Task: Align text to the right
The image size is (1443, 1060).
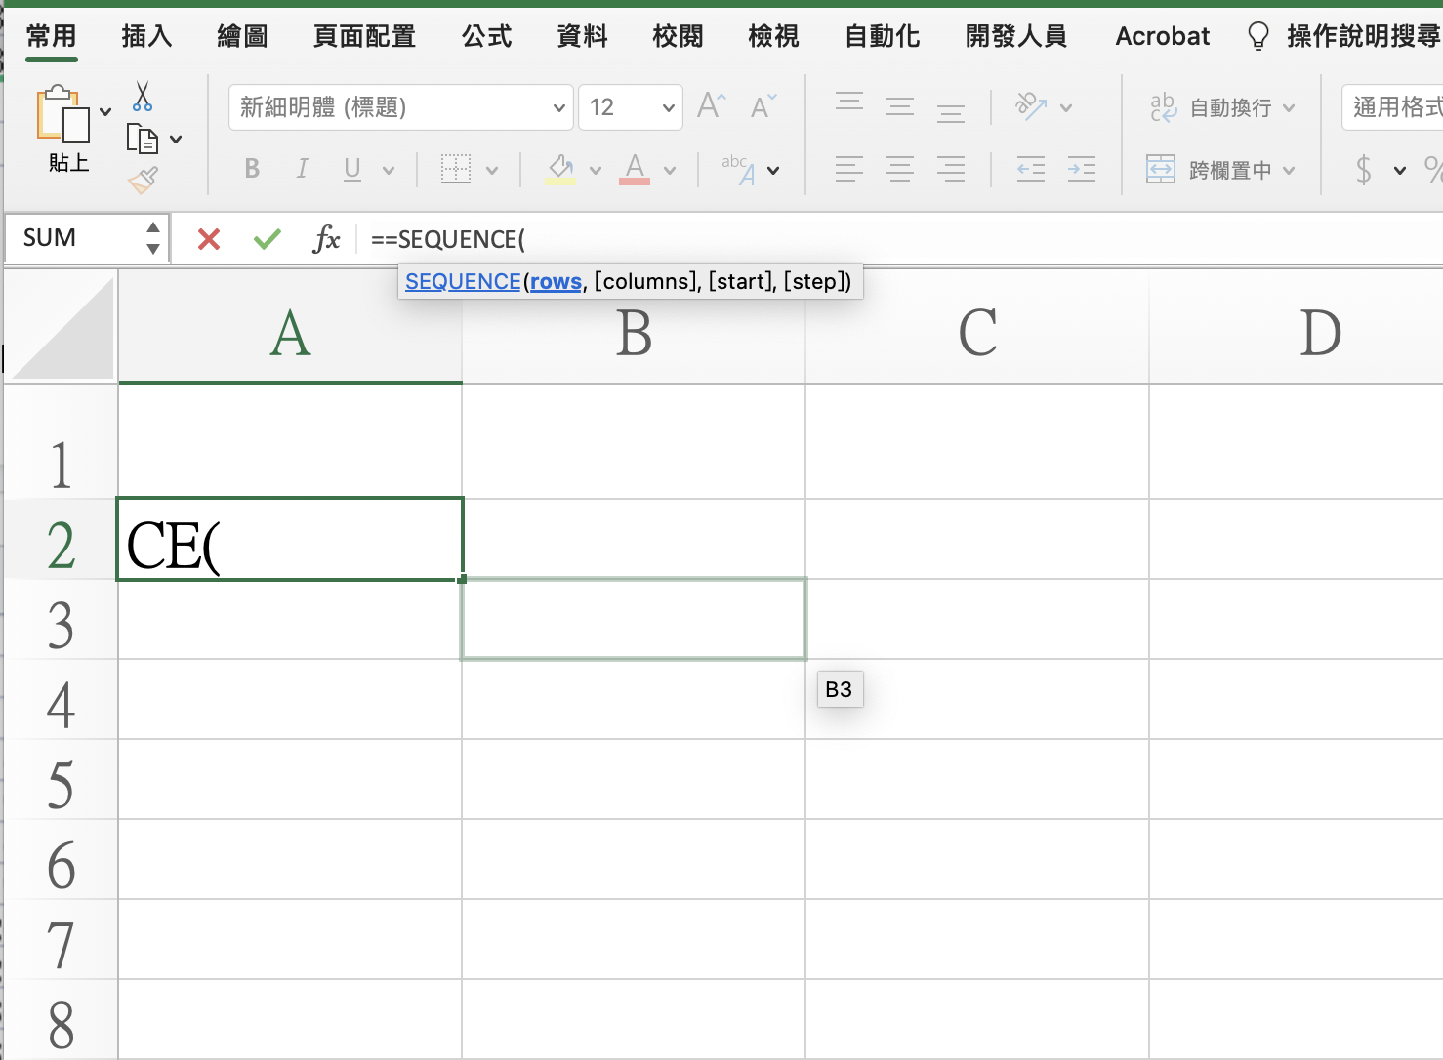Action: click(951, 169)
